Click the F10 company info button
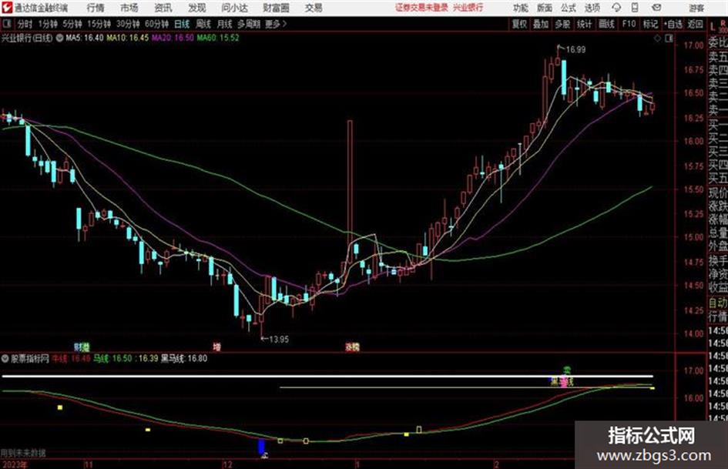Image resolution: width=728 pixels, height=469 pixels. click(629, 24)
